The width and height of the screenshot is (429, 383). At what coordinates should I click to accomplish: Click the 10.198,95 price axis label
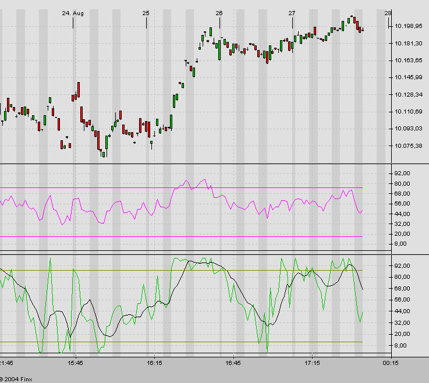pyautogui.click(x=407, y=27)
